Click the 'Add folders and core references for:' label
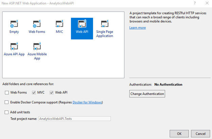212x139 pixels. (28, 84)
